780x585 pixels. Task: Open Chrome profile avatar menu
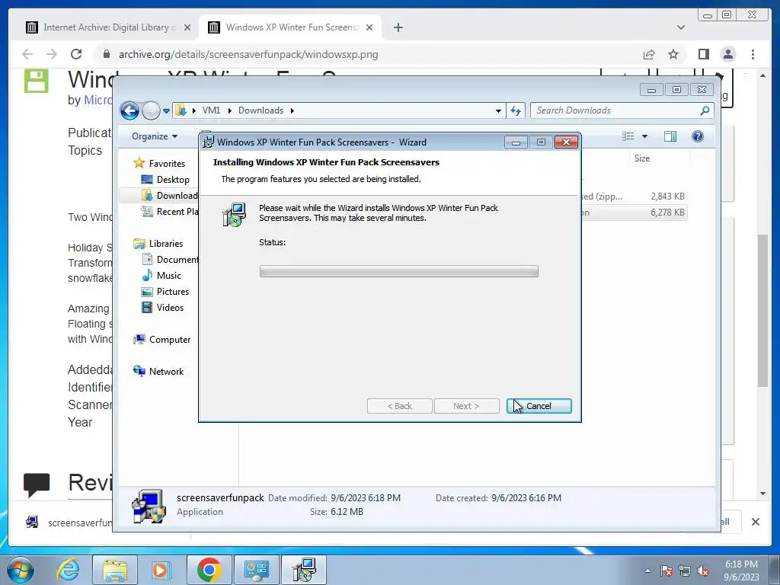pyautogui.click(x=727, y=54)
